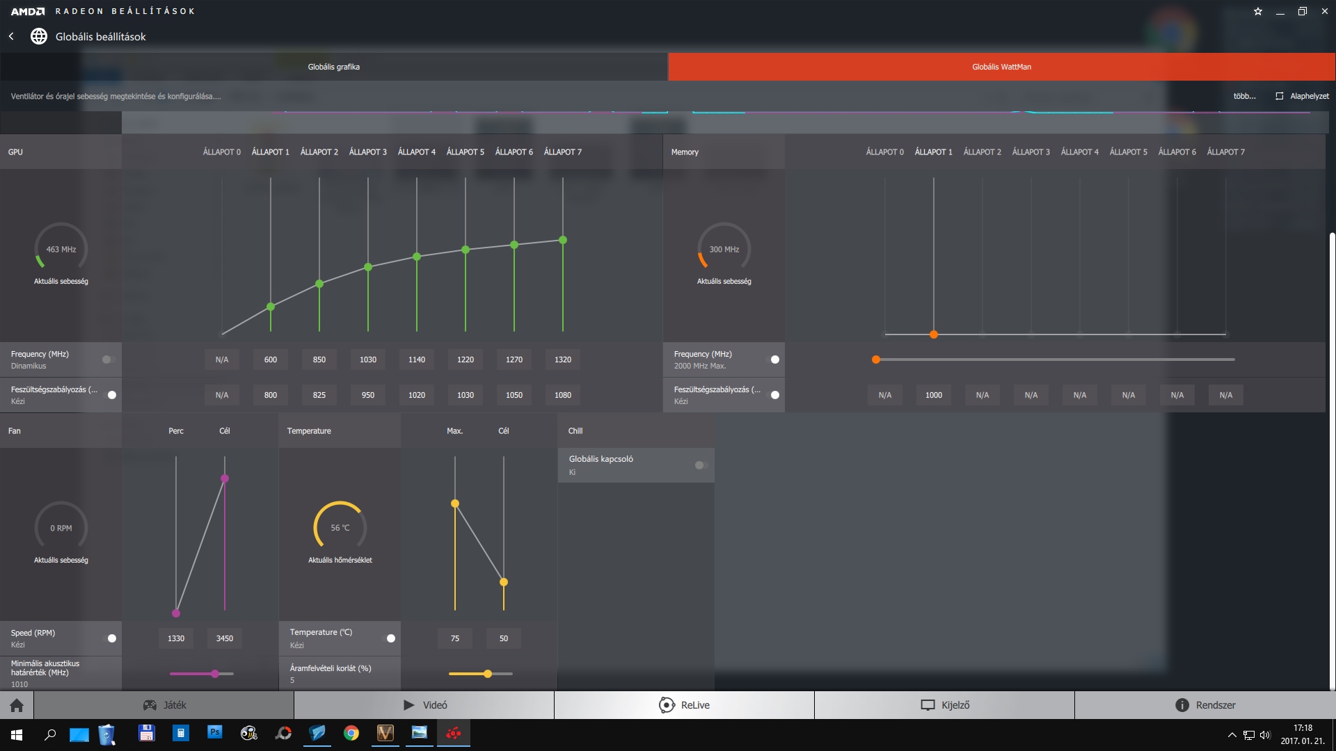Open the Windows Start menu
Viewport: 1336px width, 751px height.
click(17, 734)
